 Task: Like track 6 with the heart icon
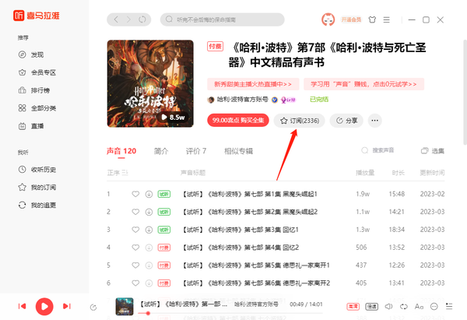pos(135,283)
